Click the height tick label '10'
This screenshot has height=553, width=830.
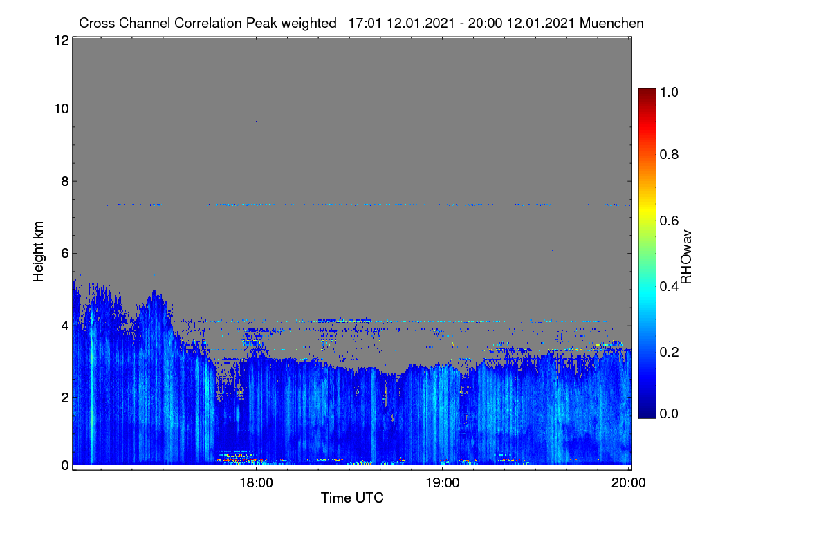[x=60, y=109]
